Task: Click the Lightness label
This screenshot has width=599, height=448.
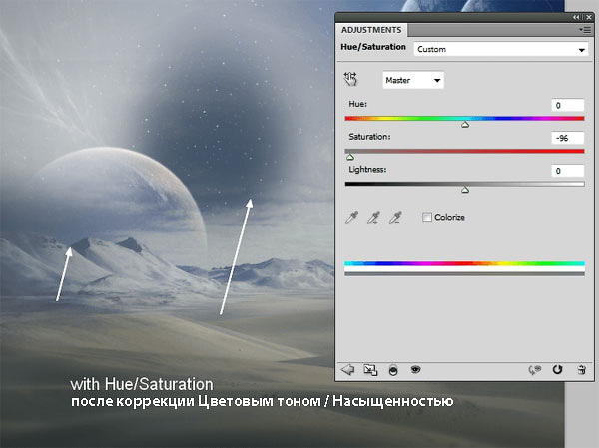Action: click(367, 170)
